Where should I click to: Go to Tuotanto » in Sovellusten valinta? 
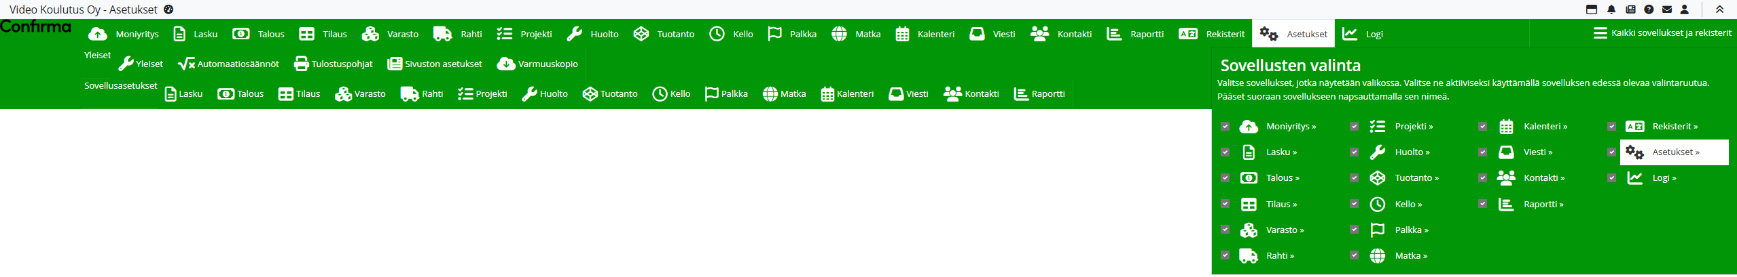(x=1416, y=178)
